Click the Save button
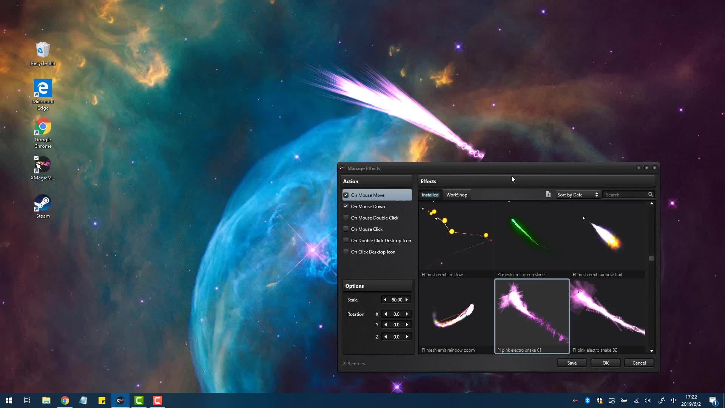 point(572,363)
